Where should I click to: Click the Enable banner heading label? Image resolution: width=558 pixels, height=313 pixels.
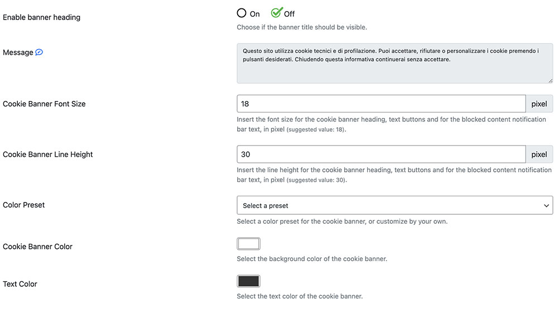(x=42, y=17)
